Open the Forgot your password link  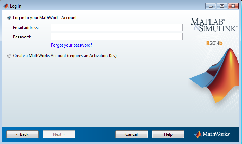pos(72,45)
